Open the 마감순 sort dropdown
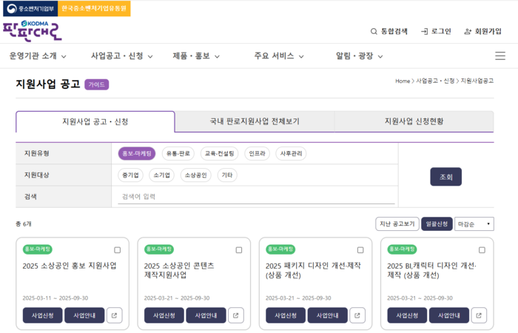 [474, 224]
